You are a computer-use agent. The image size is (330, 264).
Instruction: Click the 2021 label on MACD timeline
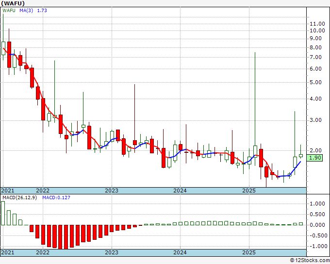click(8, 252)
